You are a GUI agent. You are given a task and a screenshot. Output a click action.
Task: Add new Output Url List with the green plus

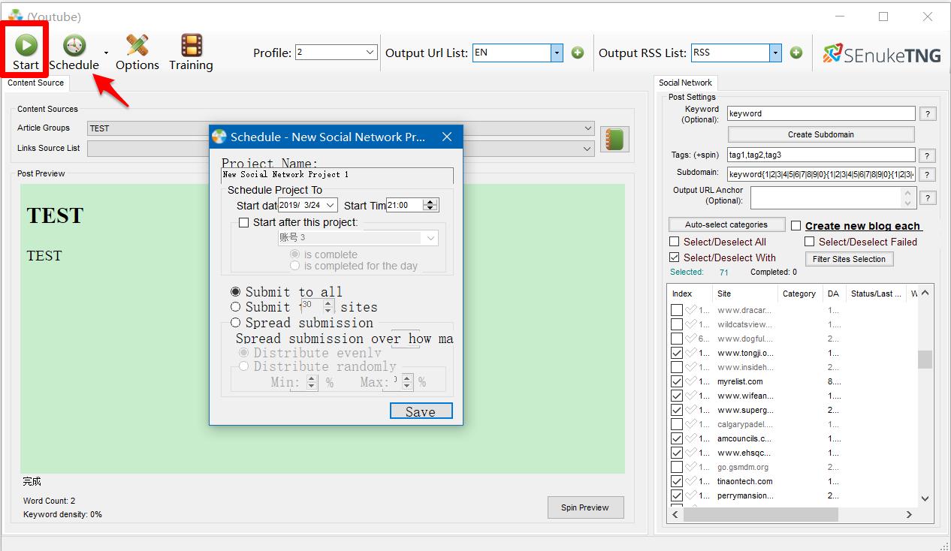578,53
